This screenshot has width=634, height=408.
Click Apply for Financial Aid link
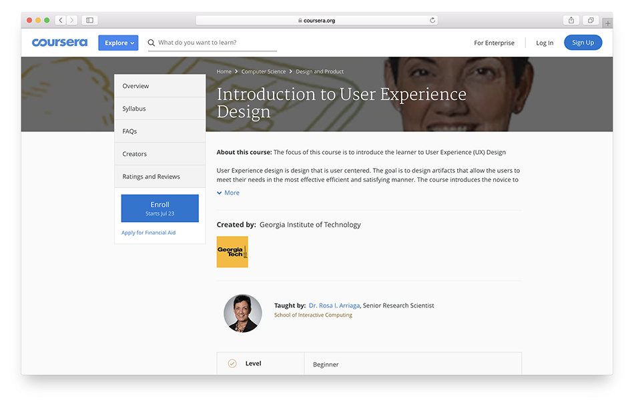[x=148, y=233]
